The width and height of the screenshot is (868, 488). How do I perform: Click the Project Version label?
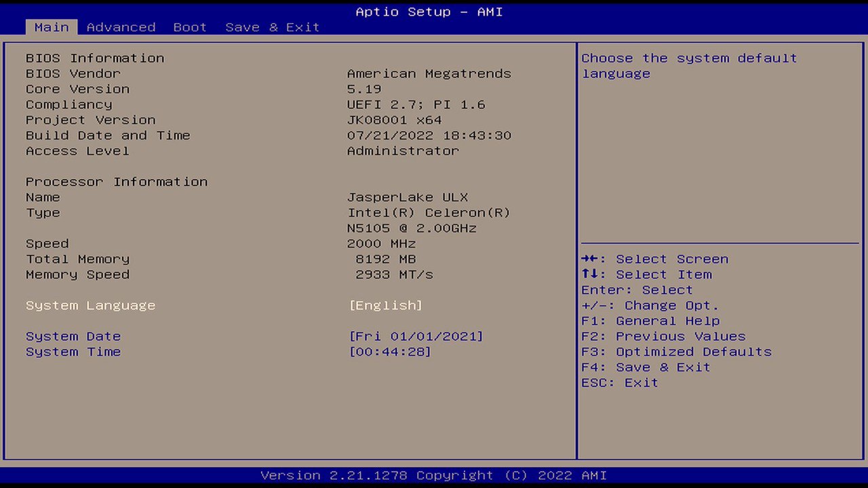click(x=91, y=120)
